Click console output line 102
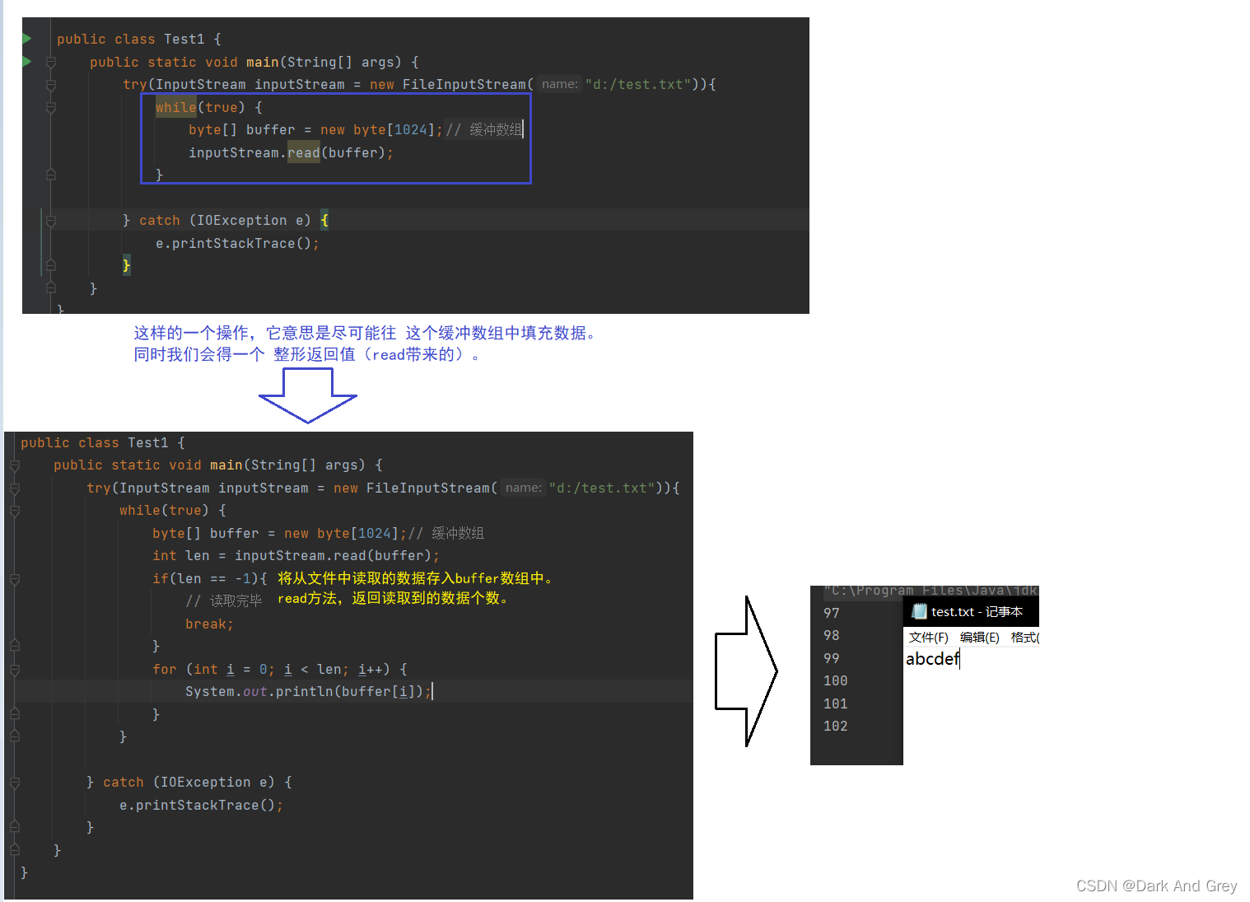1250x902 pixels. (x=836, y=727)
